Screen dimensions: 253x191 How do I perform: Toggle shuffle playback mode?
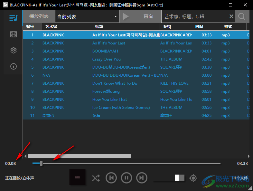point(96,178)
